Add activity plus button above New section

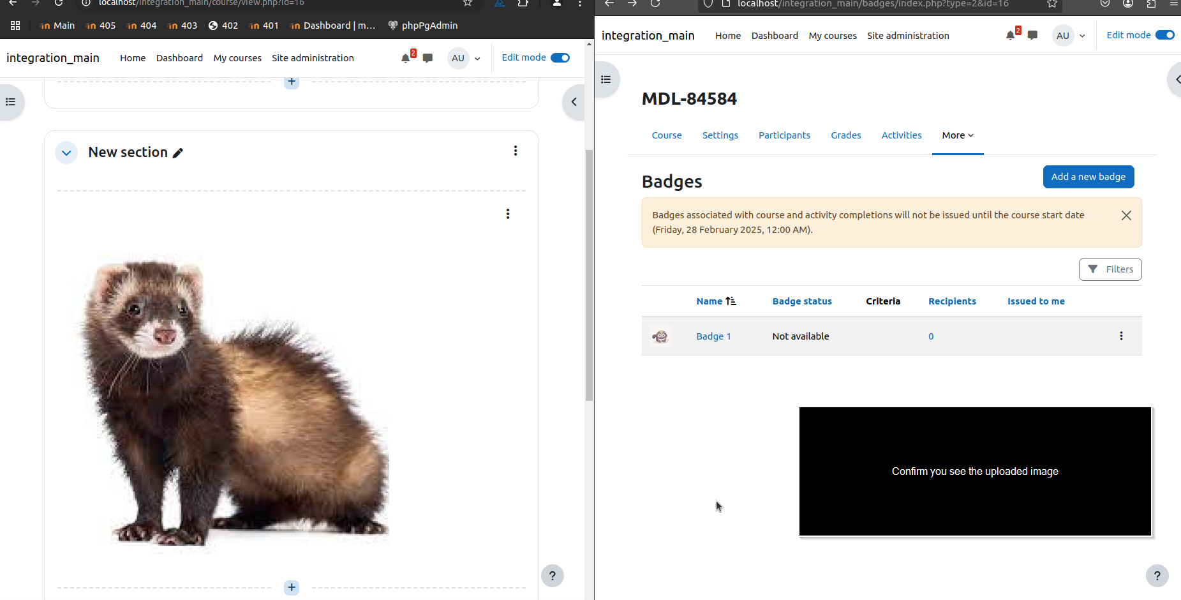tap(292, 82)
